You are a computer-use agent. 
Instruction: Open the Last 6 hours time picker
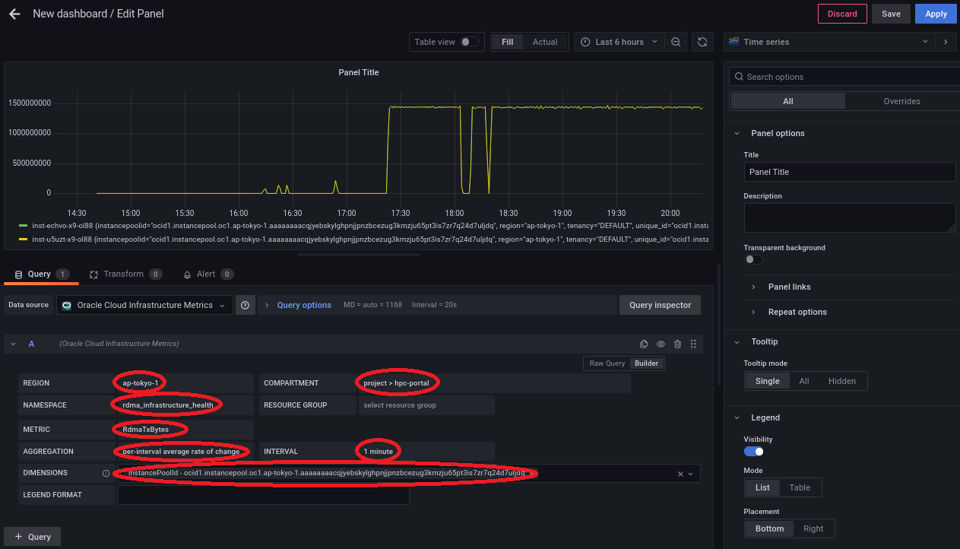click(x=619, y=43)
